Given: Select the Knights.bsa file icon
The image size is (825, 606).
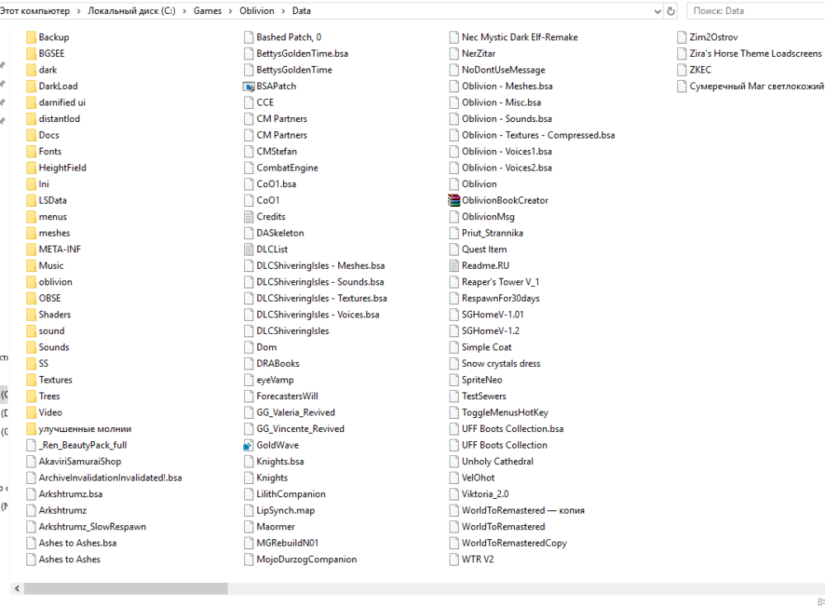Looking at the screenshot, I should (x=248, y=462).
